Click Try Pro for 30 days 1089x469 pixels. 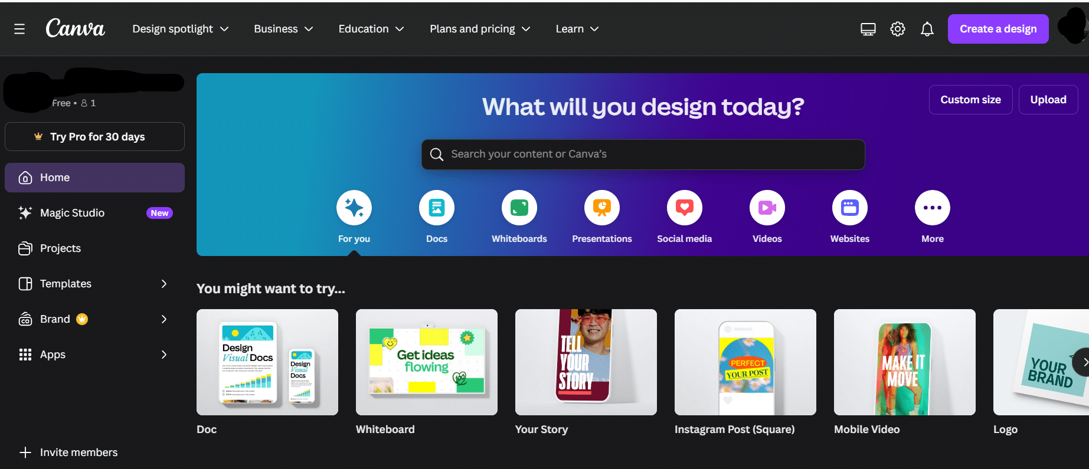(x=94, y=137)
